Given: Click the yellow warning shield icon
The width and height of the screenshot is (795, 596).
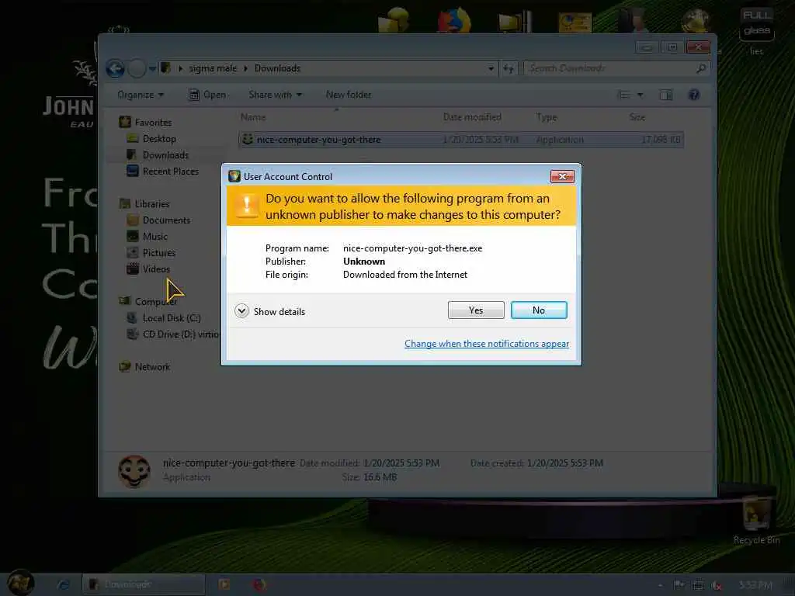Looking at the screenshot, I should (x=247, y=206).
